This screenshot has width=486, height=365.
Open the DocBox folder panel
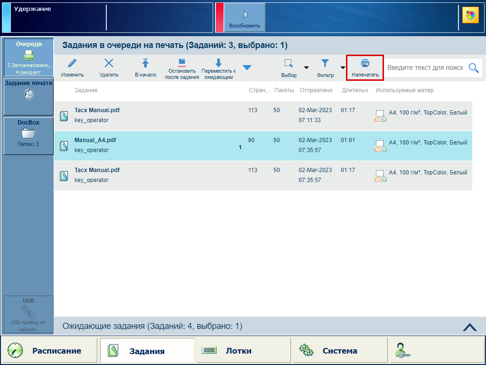tap(28, 135)
